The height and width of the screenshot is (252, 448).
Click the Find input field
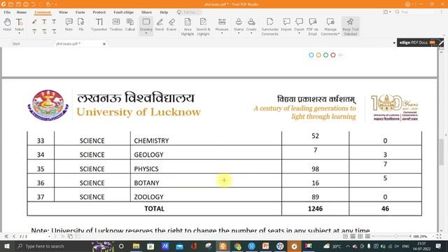click(414, 12)
